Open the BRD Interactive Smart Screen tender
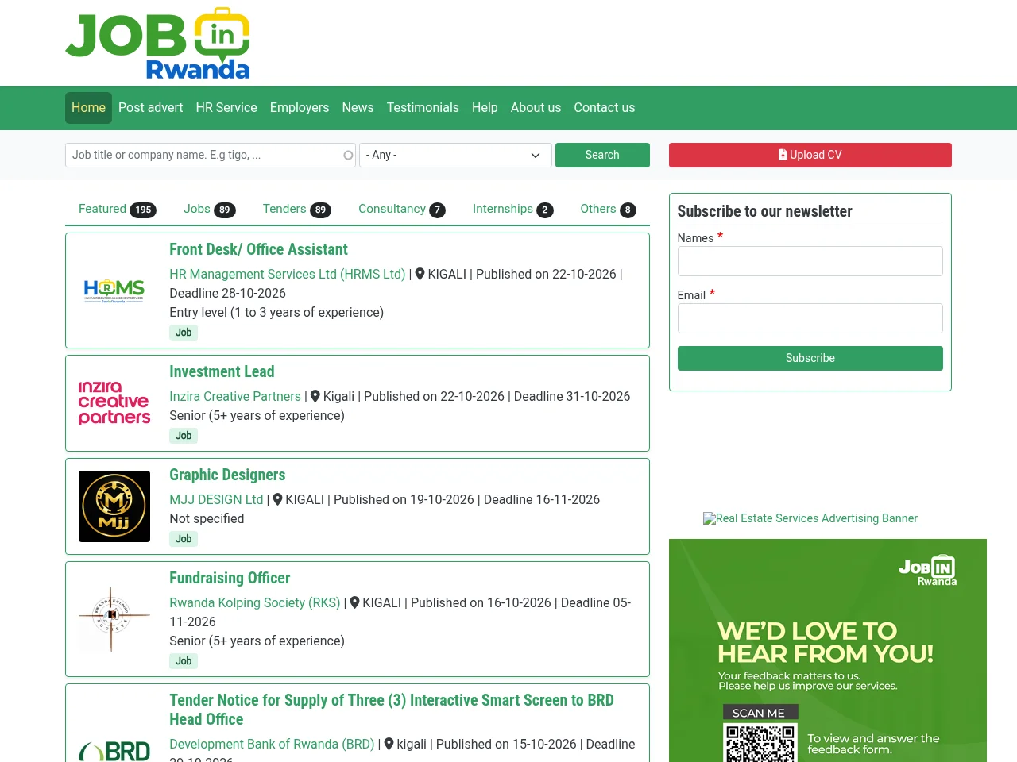Screen dimensions: 1017x762 [x=392, y=710]
